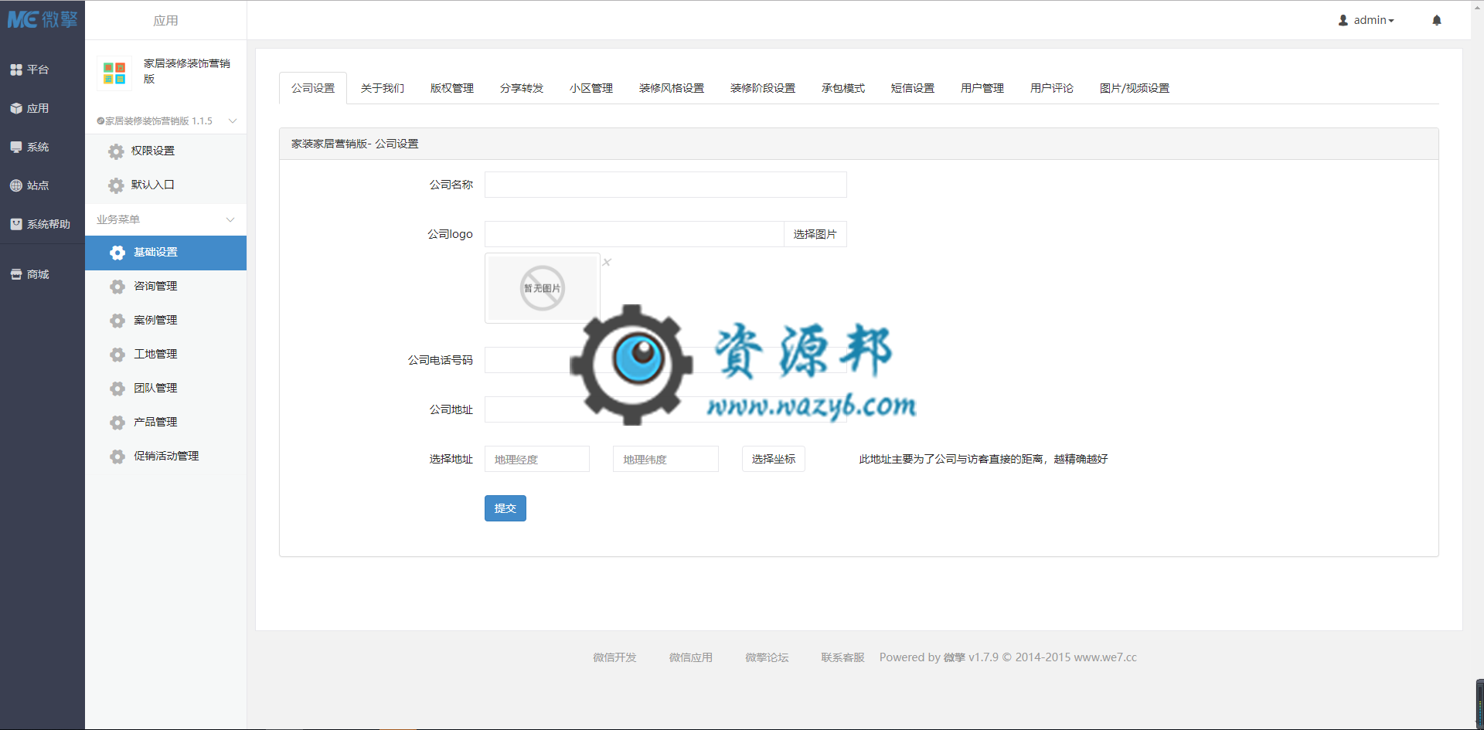Switch to the 短信设置 tab
The height and width of the screenshot is (730, 1484).
[913, 88]
